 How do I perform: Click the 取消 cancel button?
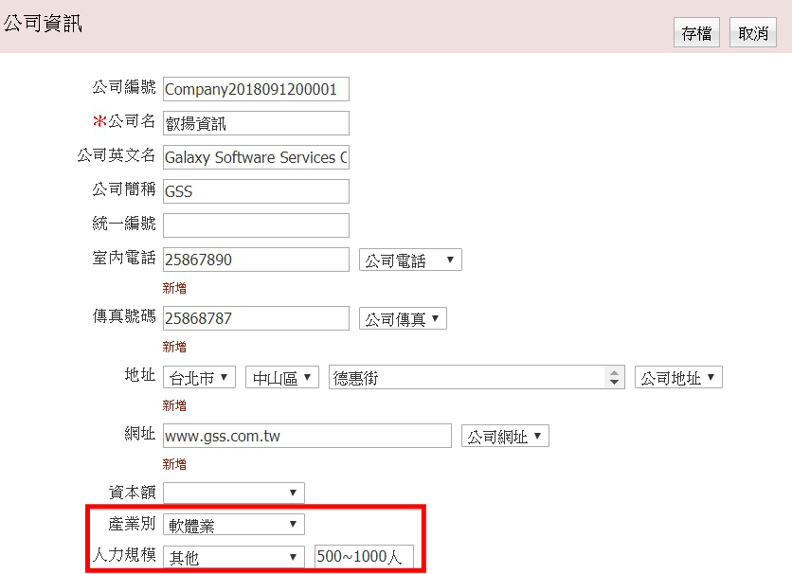(752, 32)
